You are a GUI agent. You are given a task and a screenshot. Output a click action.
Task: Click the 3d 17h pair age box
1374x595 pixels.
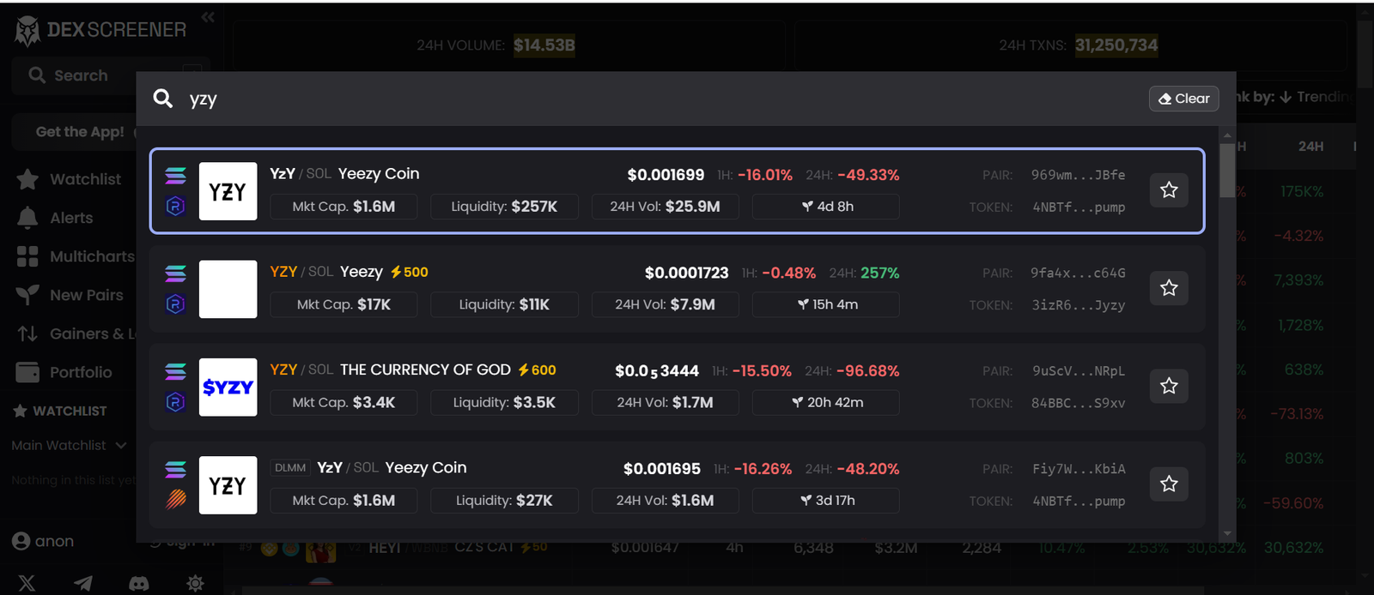tap(826, 500)
